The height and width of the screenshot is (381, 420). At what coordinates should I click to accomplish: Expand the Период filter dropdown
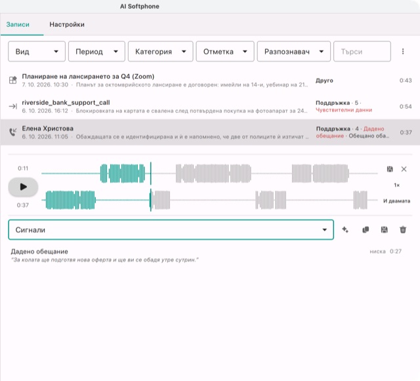tap(96, 51)
